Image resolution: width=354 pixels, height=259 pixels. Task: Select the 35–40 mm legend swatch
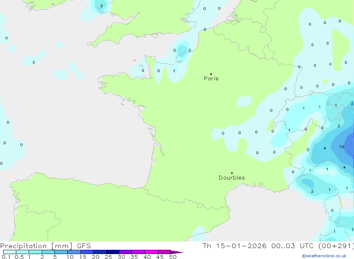pos(138,252)
